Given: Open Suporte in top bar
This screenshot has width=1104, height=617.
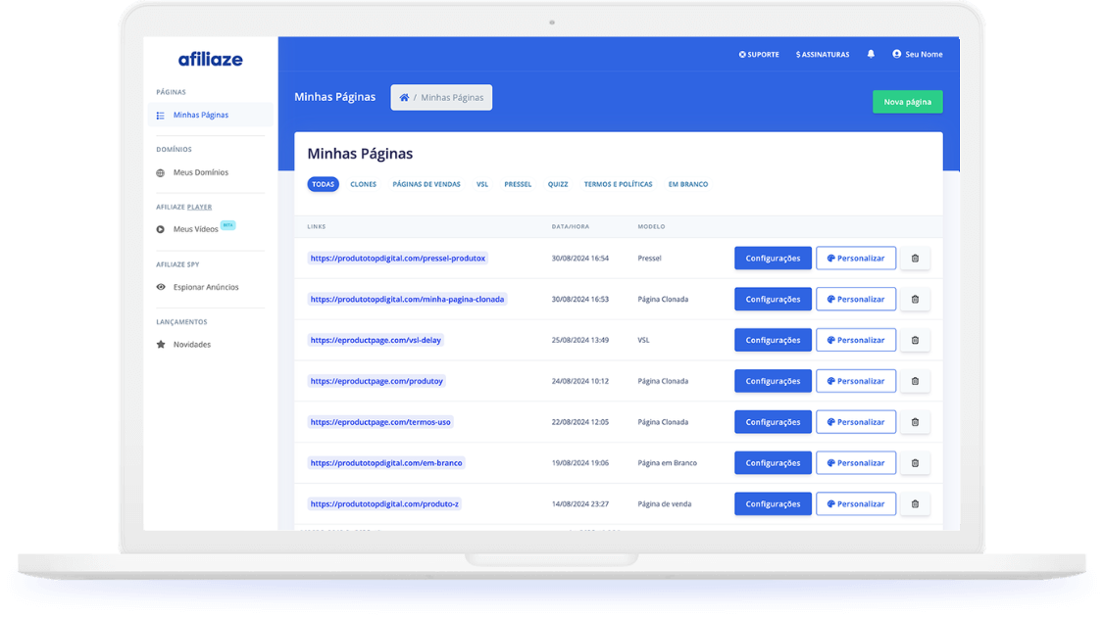Looking at the screenshot, I should (759, 55).
